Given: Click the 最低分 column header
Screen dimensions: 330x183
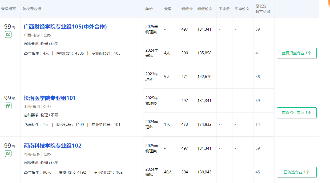Looking at the screenshot, I should tap(187, 9).
